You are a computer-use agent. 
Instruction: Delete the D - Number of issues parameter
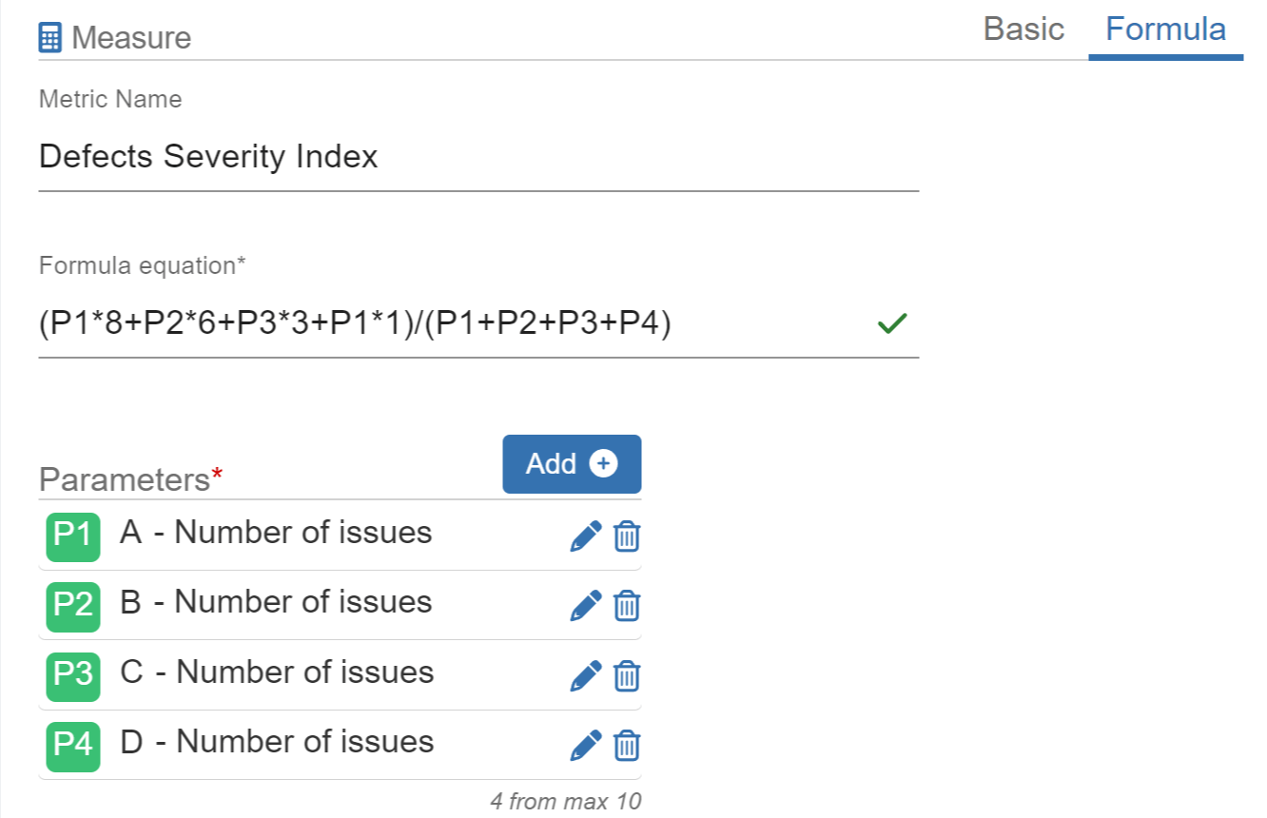click(x=626, y=746)
